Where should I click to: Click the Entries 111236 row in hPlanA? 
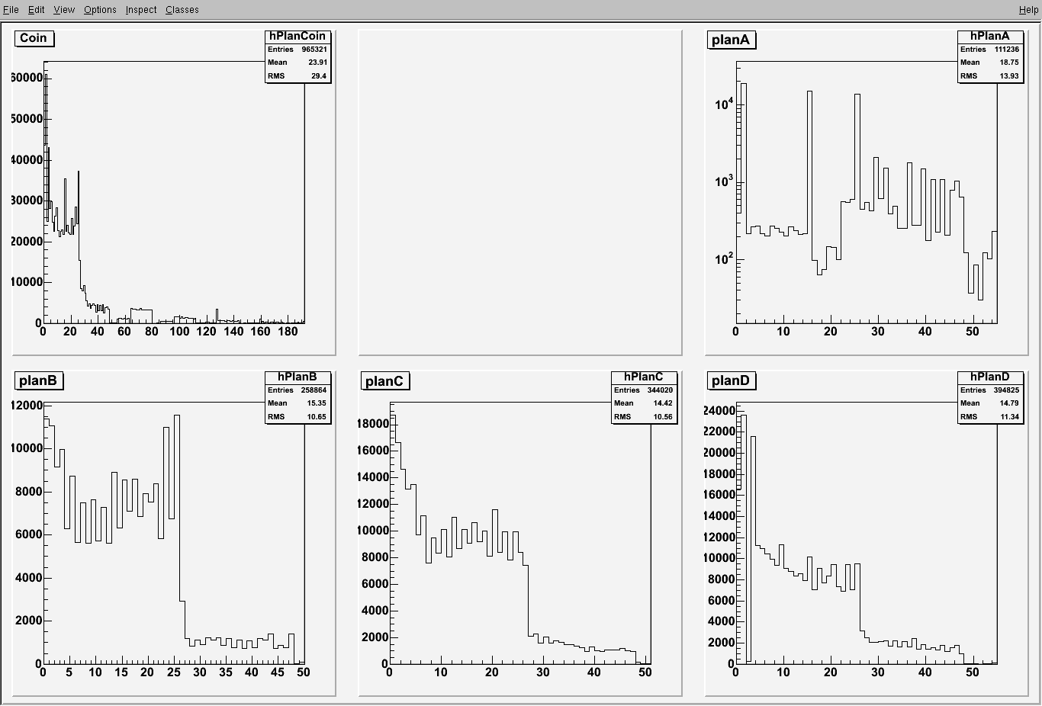(990, 49)
